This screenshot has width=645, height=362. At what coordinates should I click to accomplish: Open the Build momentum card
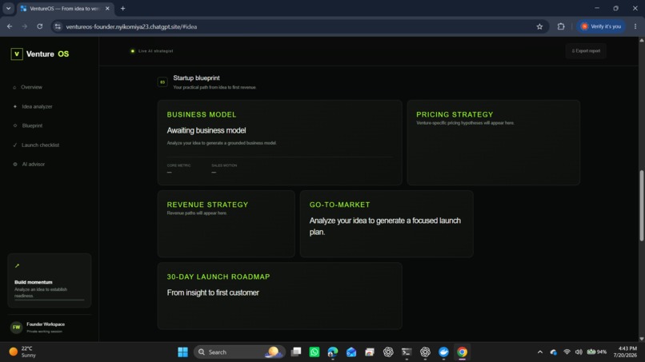[50, 280]
